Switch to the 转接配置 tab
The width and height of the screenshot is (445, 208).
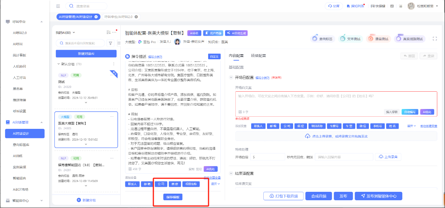pos(258,56)
